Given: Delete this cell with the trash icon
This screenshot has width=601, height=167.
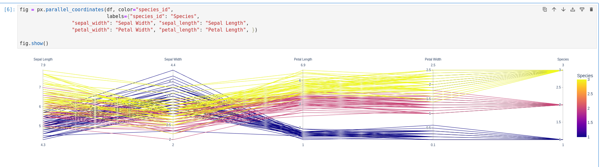Looking at the screenshot, I should pos(591,9).
